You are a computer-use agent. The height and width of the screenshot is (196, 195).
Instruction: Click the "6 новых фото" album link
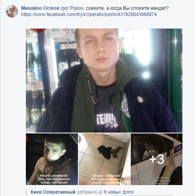[x=119, y=192]
